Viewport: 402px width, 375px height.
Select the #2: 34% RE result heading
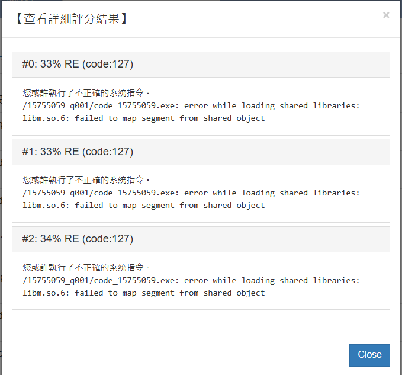78,239
